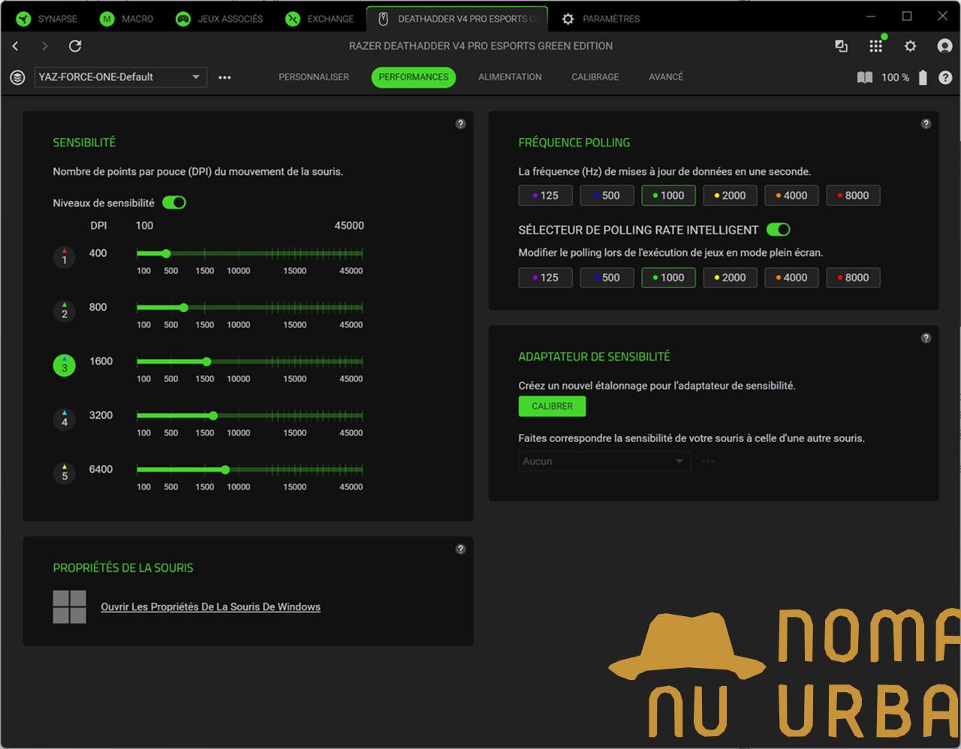
Task: Open the Aucun sensitivity adapter dropdown
Action: point(604,461)
